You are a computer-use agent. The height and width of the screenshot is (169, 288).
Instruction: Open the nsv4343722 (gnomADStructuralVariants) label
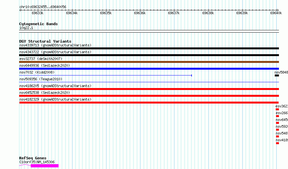(x=55, y=52)
